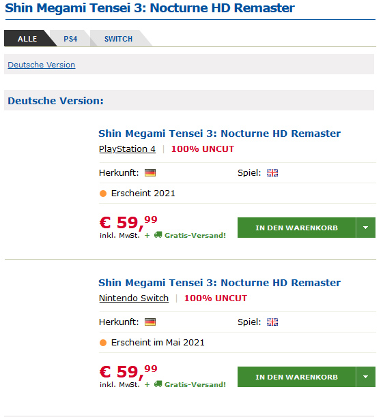Add Nintendo Switch version to Warenkorb
The width and height of the screenshot is (383, 417).
point(297,377)
